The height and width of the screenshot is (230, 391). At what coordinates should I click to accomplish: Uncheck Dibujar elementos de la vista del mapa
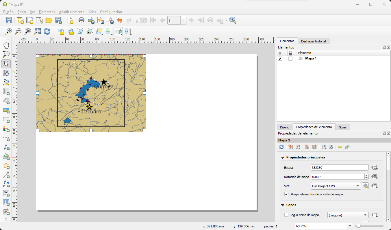tap(286, 194)
